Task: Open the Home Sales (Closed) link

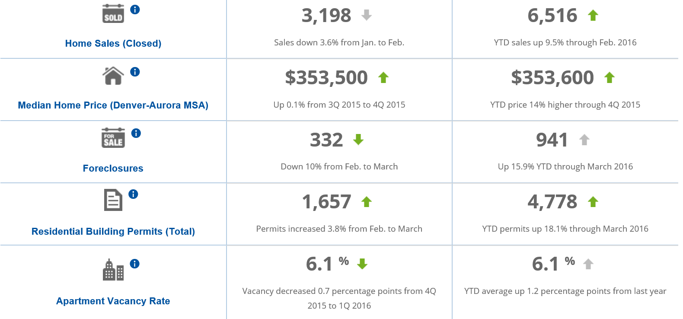Action: 113,44
